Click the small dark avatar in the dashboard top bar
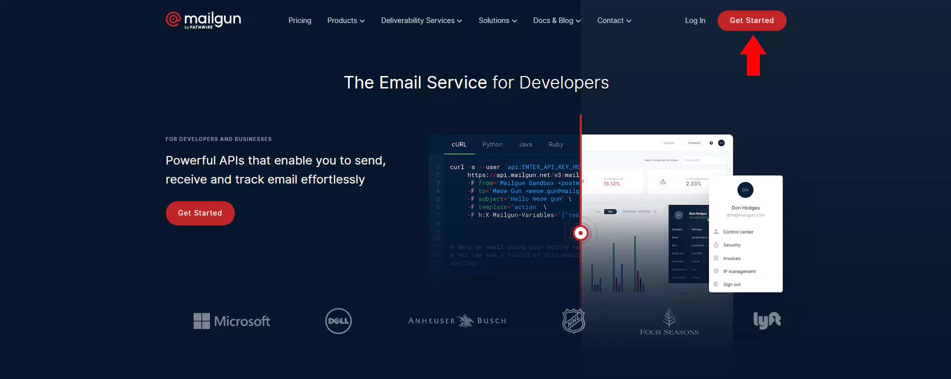The width and height of the screenshot is (951, 379). 722,143
